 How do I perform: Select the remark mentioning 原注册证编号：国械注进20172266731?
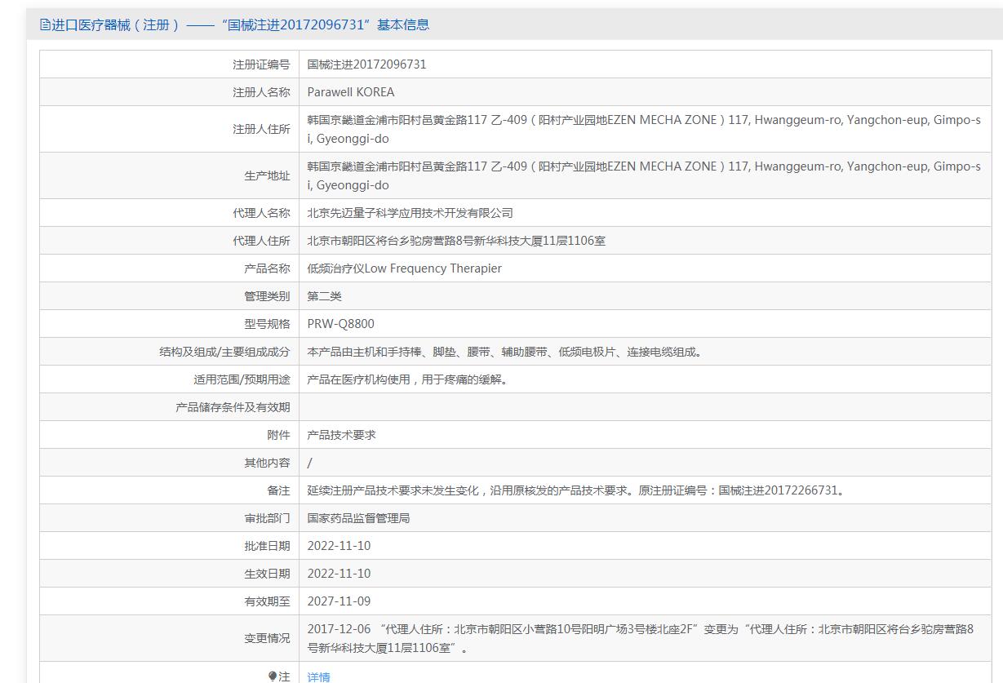576,490
